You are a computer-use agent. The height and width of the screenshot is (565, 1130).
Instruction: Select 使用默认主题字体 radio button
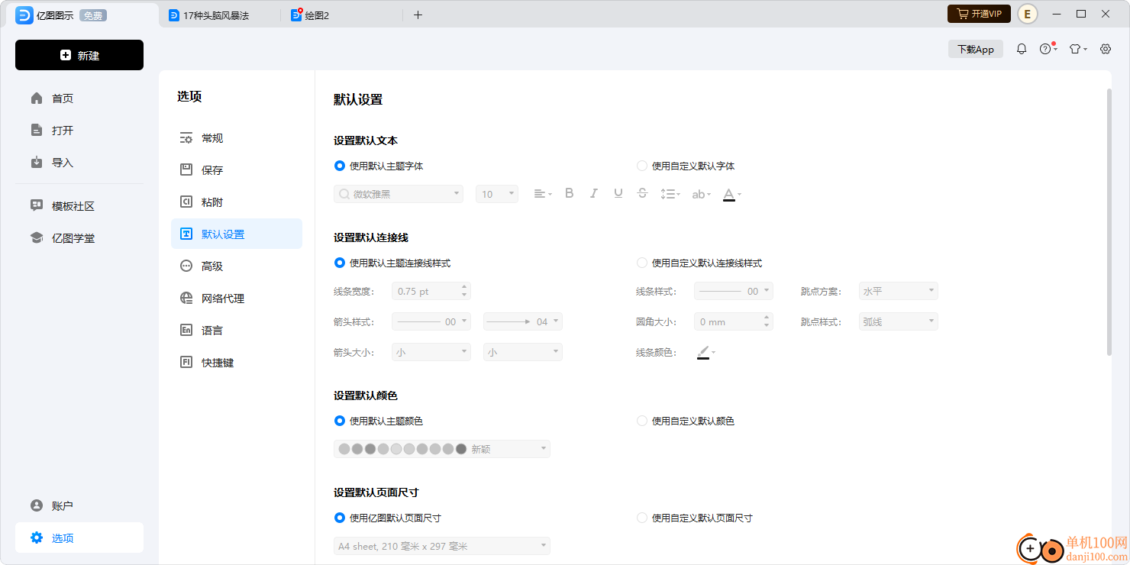340,166
